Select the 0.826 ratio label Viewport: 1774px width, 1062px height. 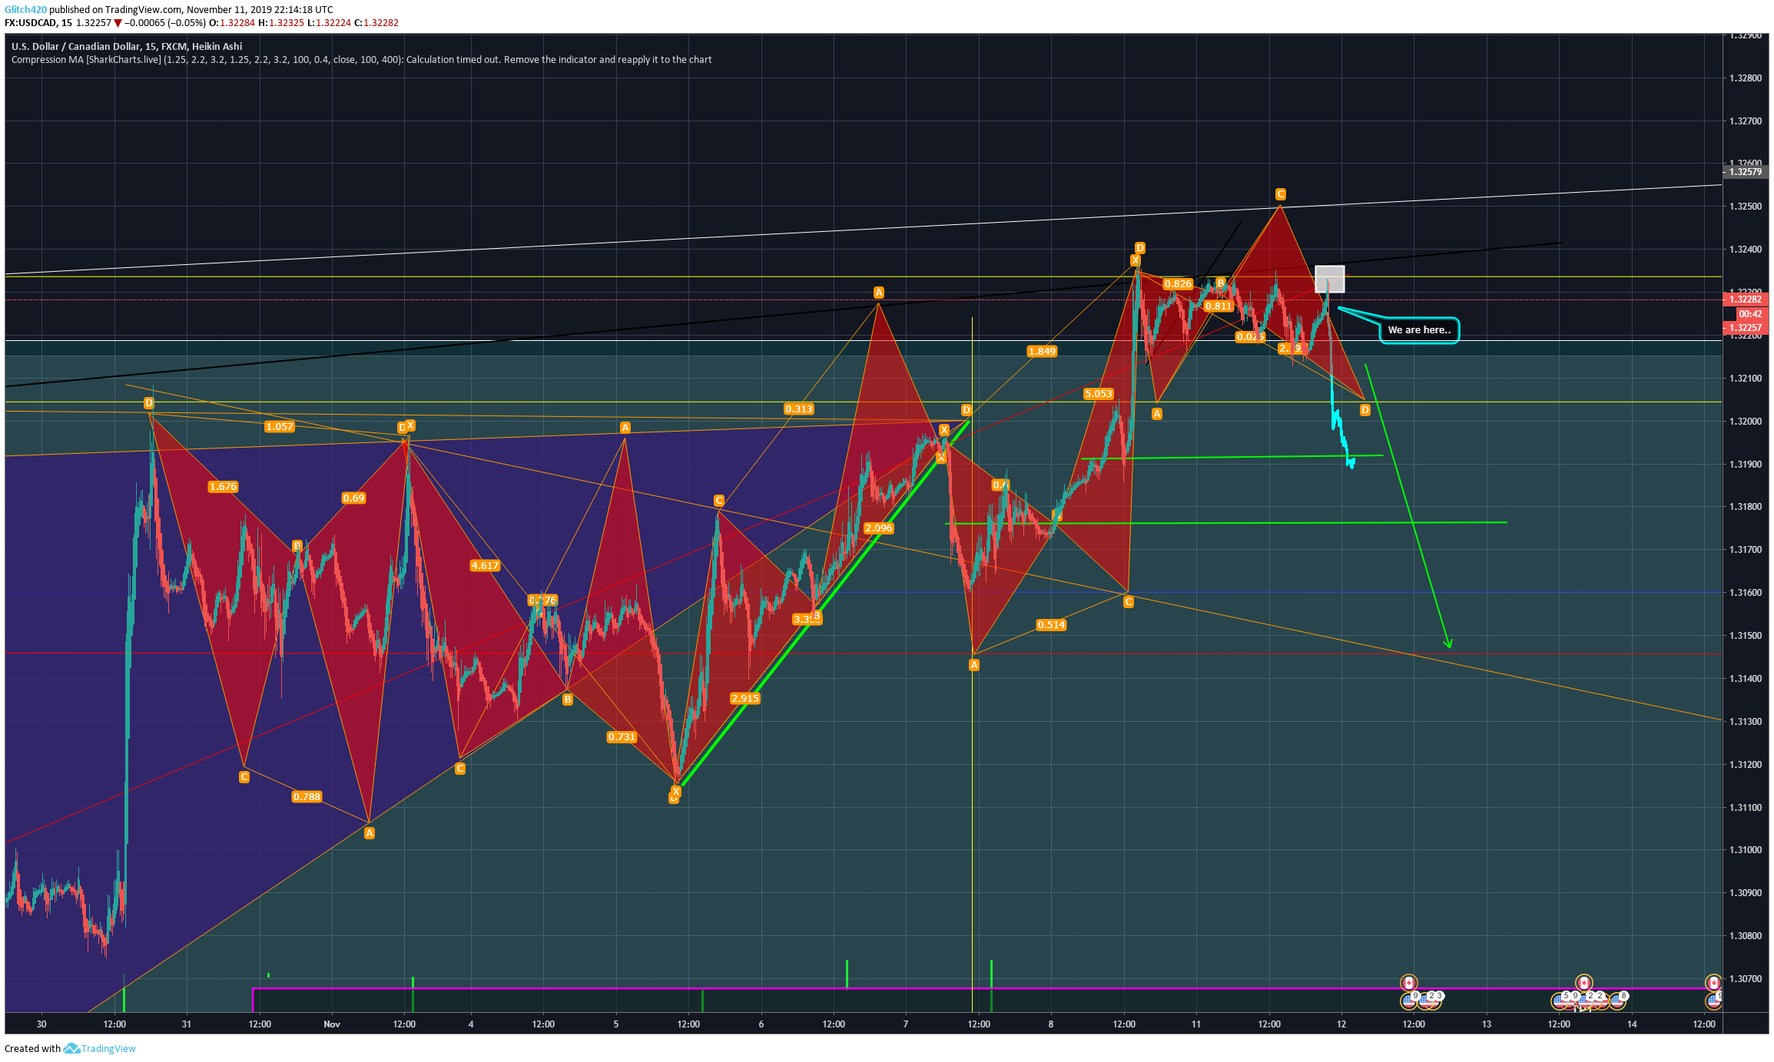(1178, 284)
